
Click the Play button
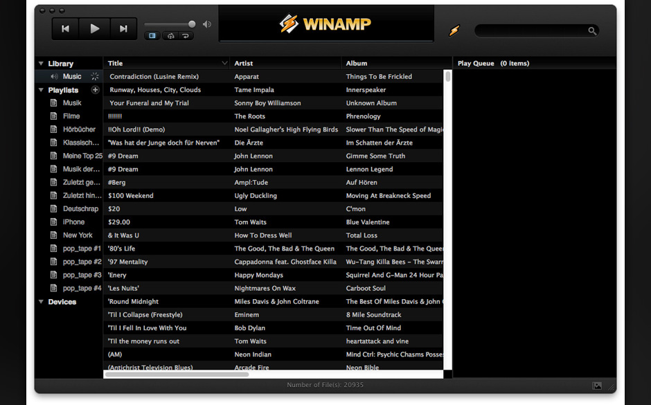95,28
